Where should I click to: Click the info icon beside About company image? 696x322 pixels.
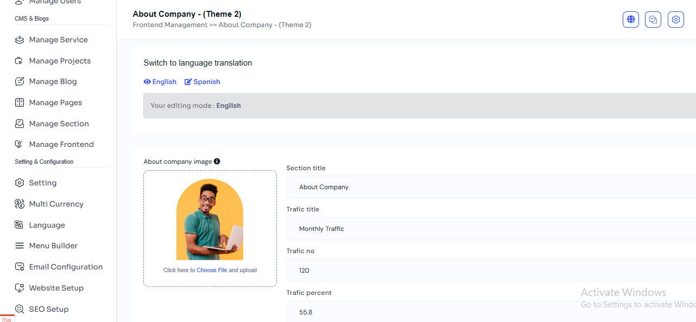tap(217, 162)
